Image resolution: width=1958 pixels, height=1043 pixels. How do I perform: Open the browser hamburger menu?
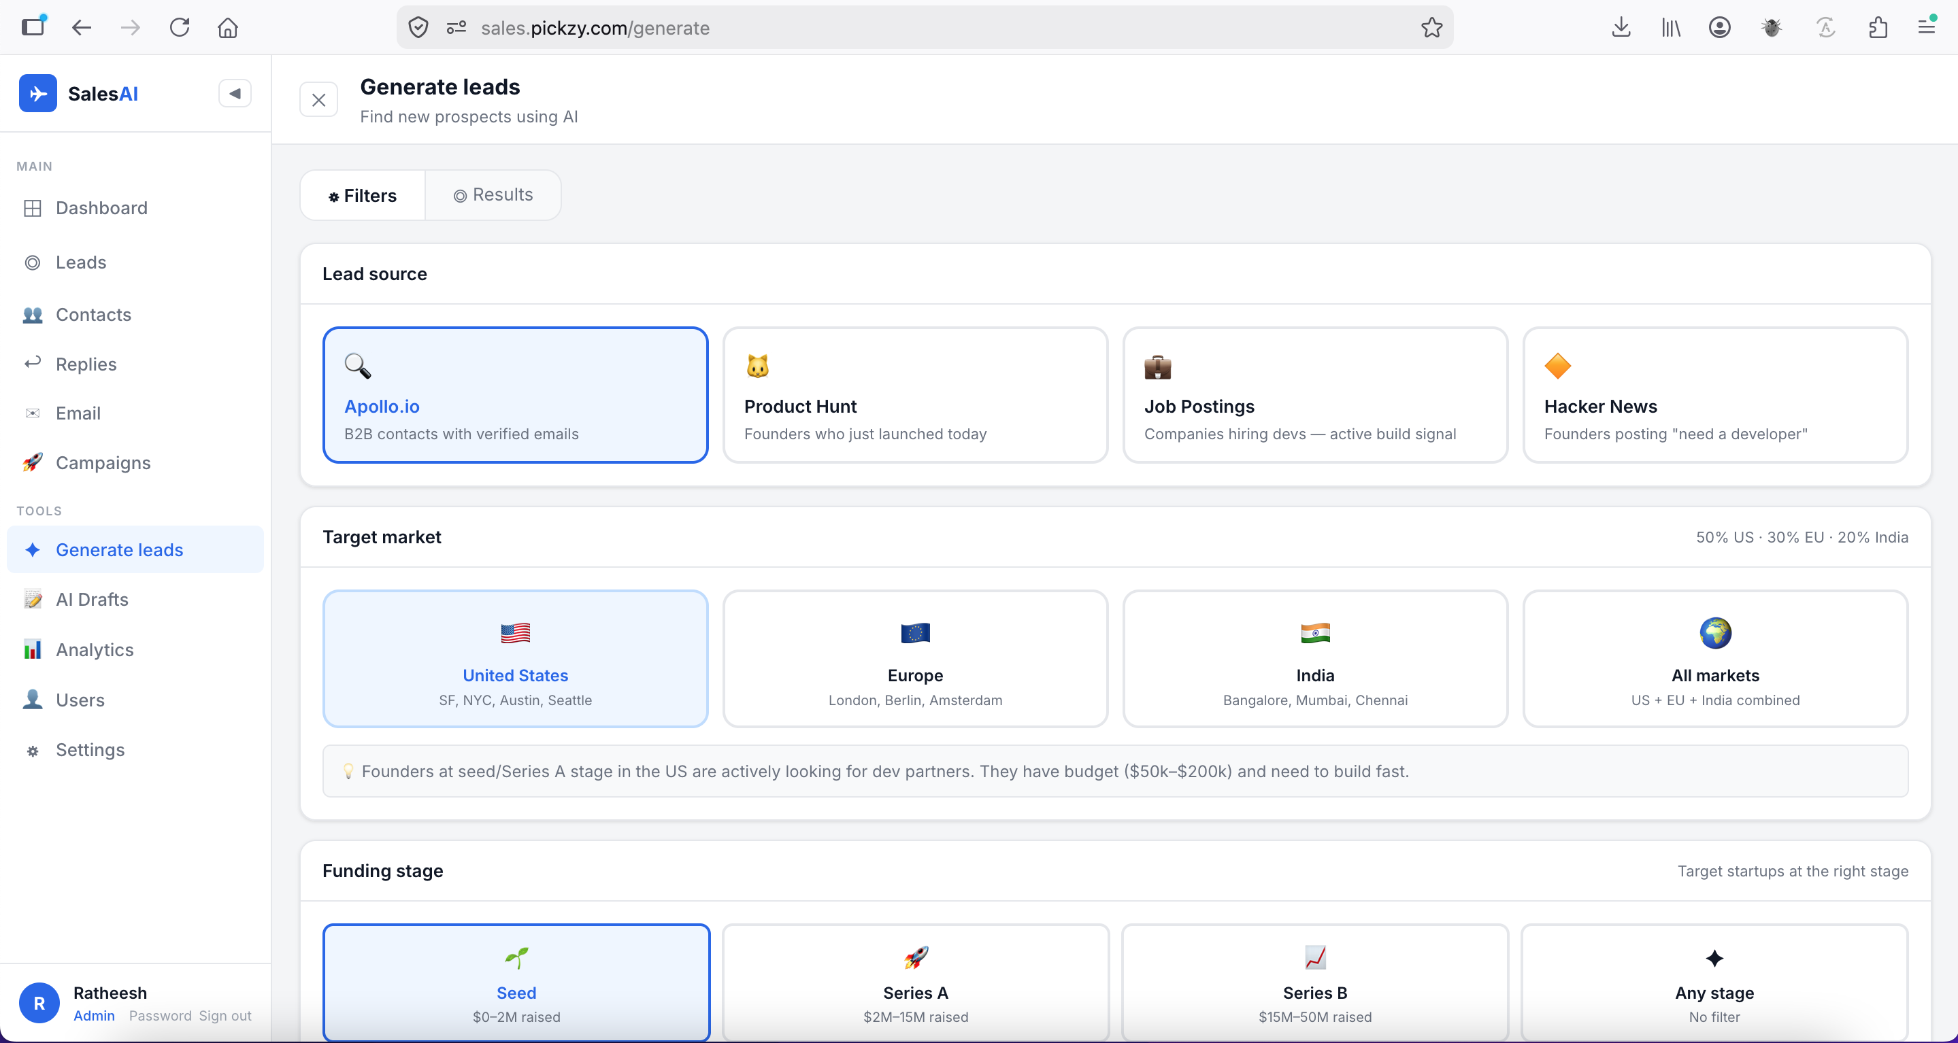coord(1927,28)
